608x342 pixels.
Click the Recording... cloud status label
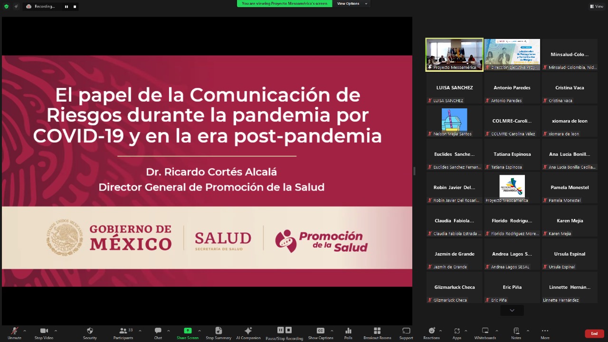tap(41, 7)
